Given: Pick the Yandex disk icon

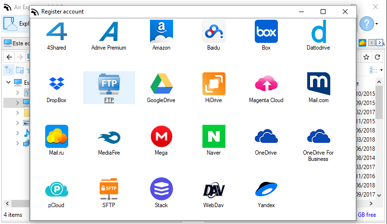Looking at the screenshot, I should tap(266, 189).
